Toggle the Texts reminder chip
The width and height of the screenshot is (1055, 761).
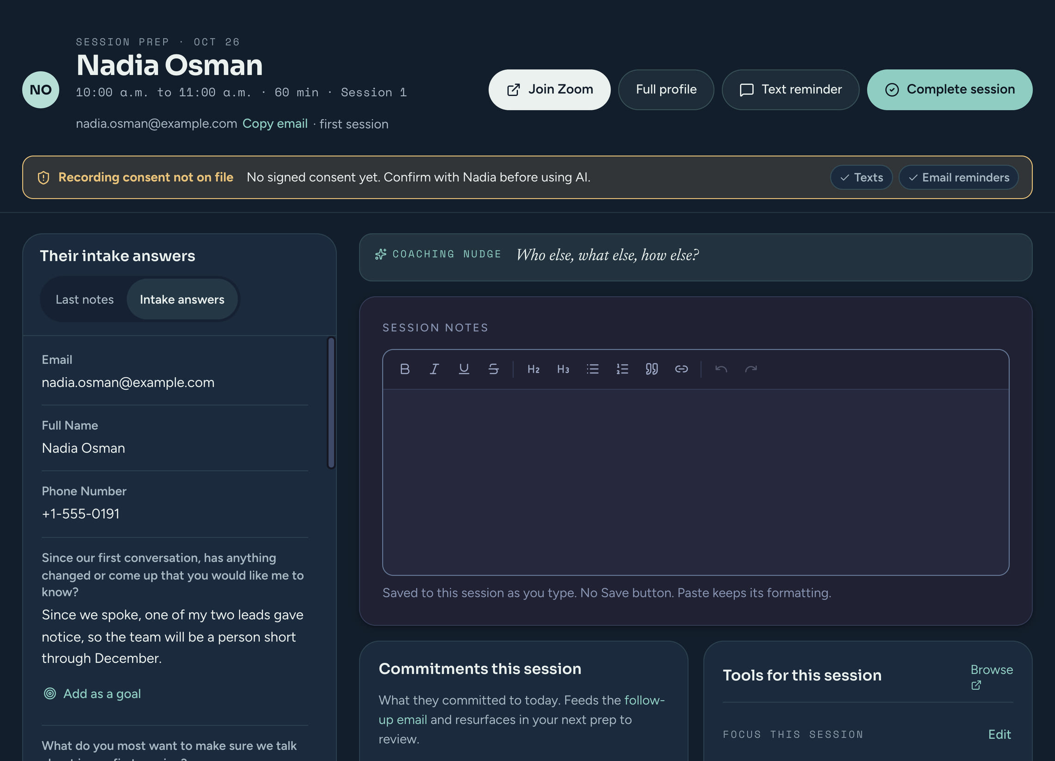(x=861, y=177)
